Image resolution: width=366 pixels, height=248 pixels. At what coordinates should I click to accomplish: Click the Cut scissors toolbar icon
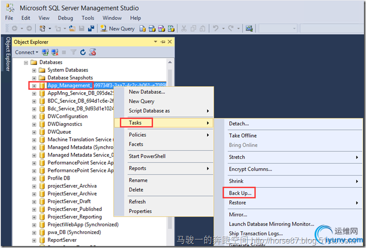pos(184,28)
